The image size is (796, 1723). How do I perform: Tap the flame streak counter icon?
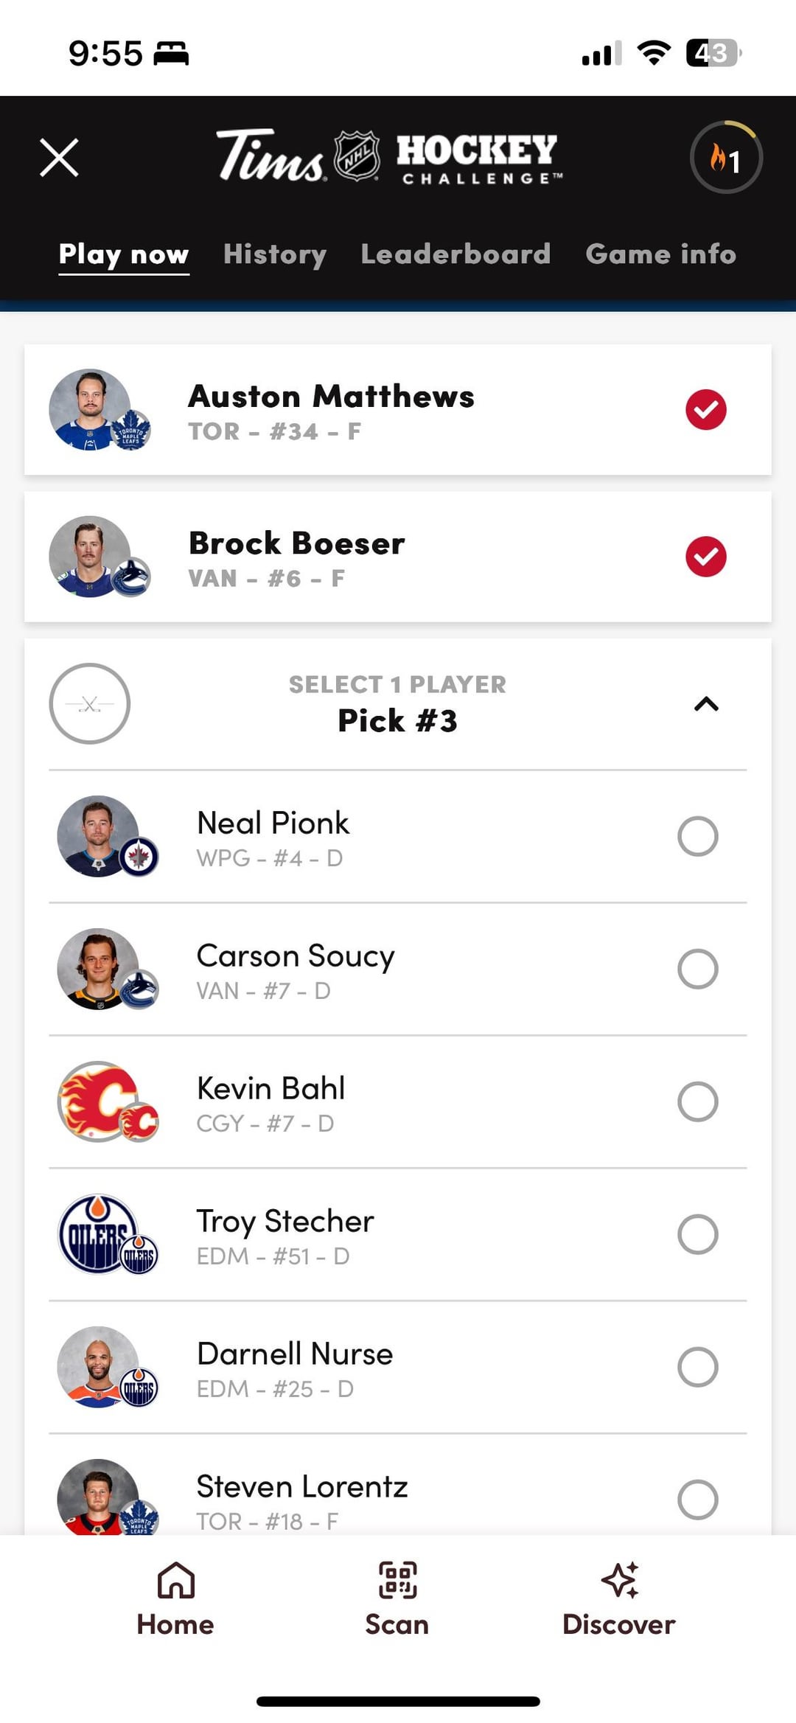(x=726, y=158)
